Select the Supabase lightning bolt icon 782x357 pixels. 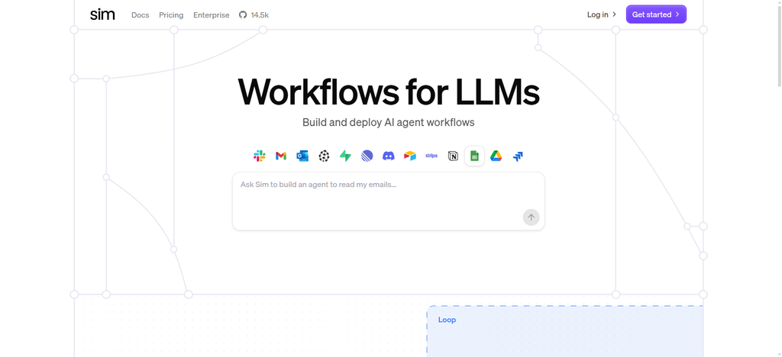tap(345, 156)
